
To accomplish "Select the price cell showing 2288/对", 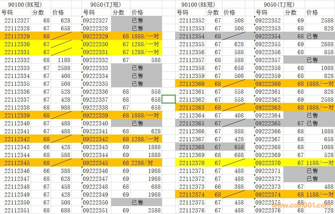I will pos(145,163).
